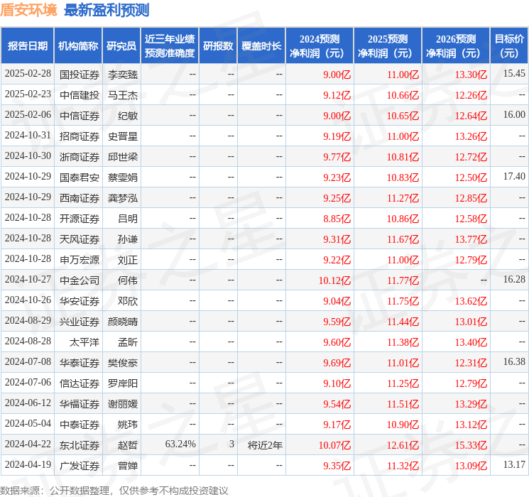This screenshot has width=529, height=497.
Task: Select the 信达证券 institution cell
Action: click(80, 383)
